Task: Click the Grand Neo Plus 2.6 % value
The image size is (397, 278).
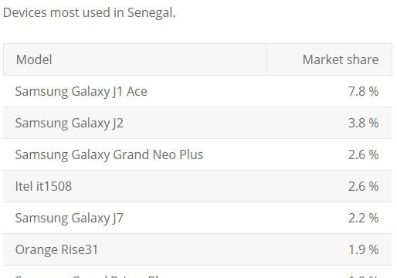Action: tap(363, 154)
